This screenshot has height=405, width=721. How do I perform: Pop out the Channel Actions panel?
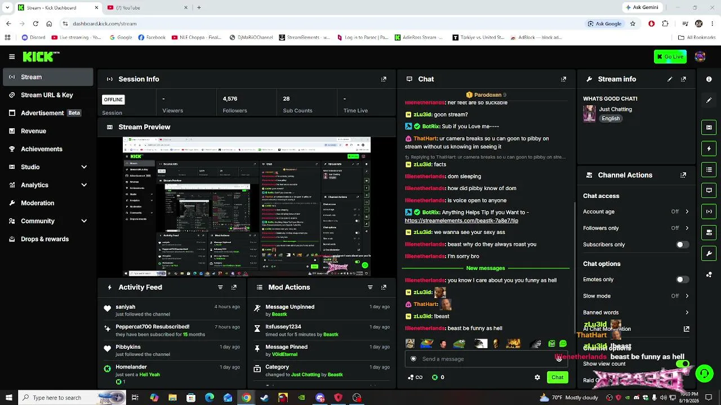(x=683, y=175)
